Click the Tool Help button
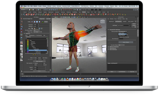This screenshot has height=95, width=159. (48, 19)
